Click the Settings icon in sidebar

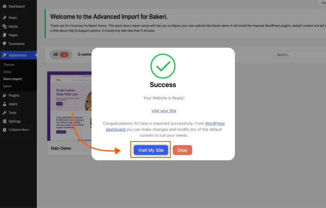pos(4,121)
